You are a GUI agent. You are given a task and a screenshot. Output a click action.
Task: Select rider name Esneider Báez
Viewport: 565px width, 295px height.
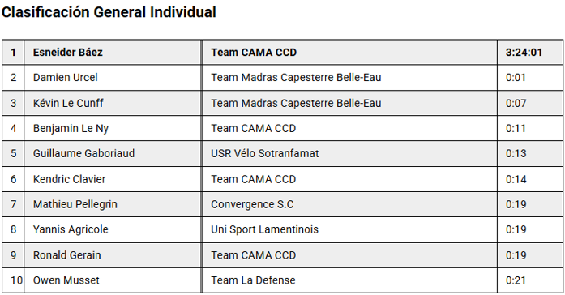(68, 52)
